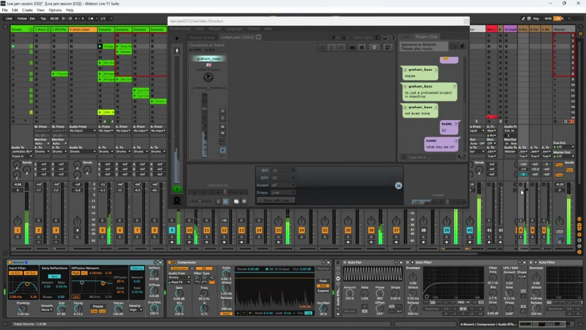Screen dimensions: 586x330
Task: Toggle Ext sync button
Action: pos(33,18)
